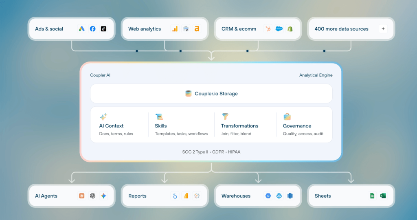Click the Google Analytics bar chart icon

(x=175, y=29)
